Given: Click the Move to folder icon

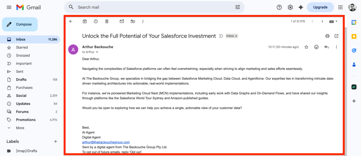Looking at the screenshot, I should (133, 22).
